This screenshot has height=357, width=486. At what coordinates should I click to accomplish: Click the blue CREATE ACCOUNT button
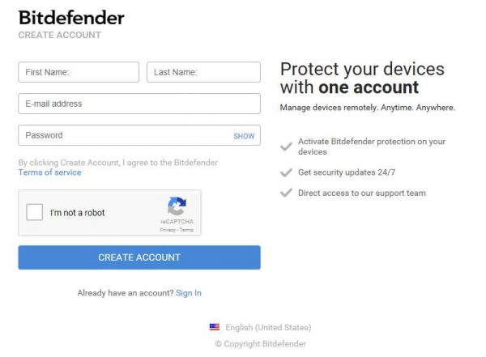click(139, 257)
